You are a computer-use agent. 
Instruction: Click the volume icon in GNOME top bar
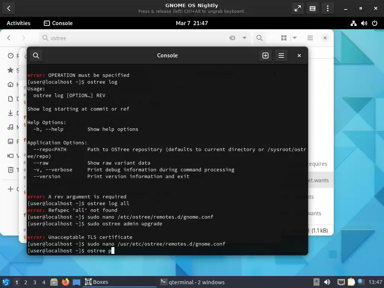tap(364, 23)
